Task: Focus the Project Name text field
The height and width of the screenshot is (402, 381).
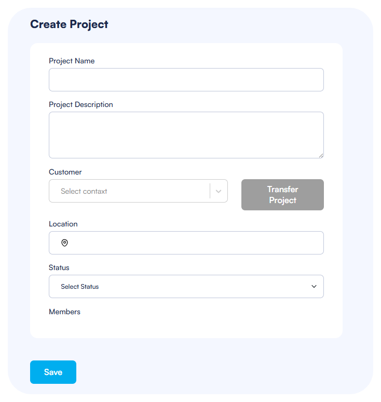Action: pos(186,80)
